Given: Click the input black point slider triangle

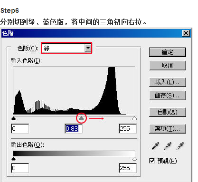Looking at the screenshot, I should tap(14, 118).
